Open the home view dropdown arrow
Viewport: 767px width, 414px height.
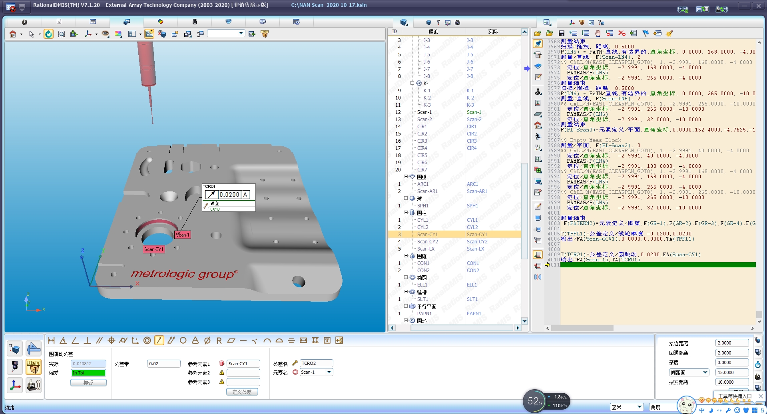tap(21, 34)
